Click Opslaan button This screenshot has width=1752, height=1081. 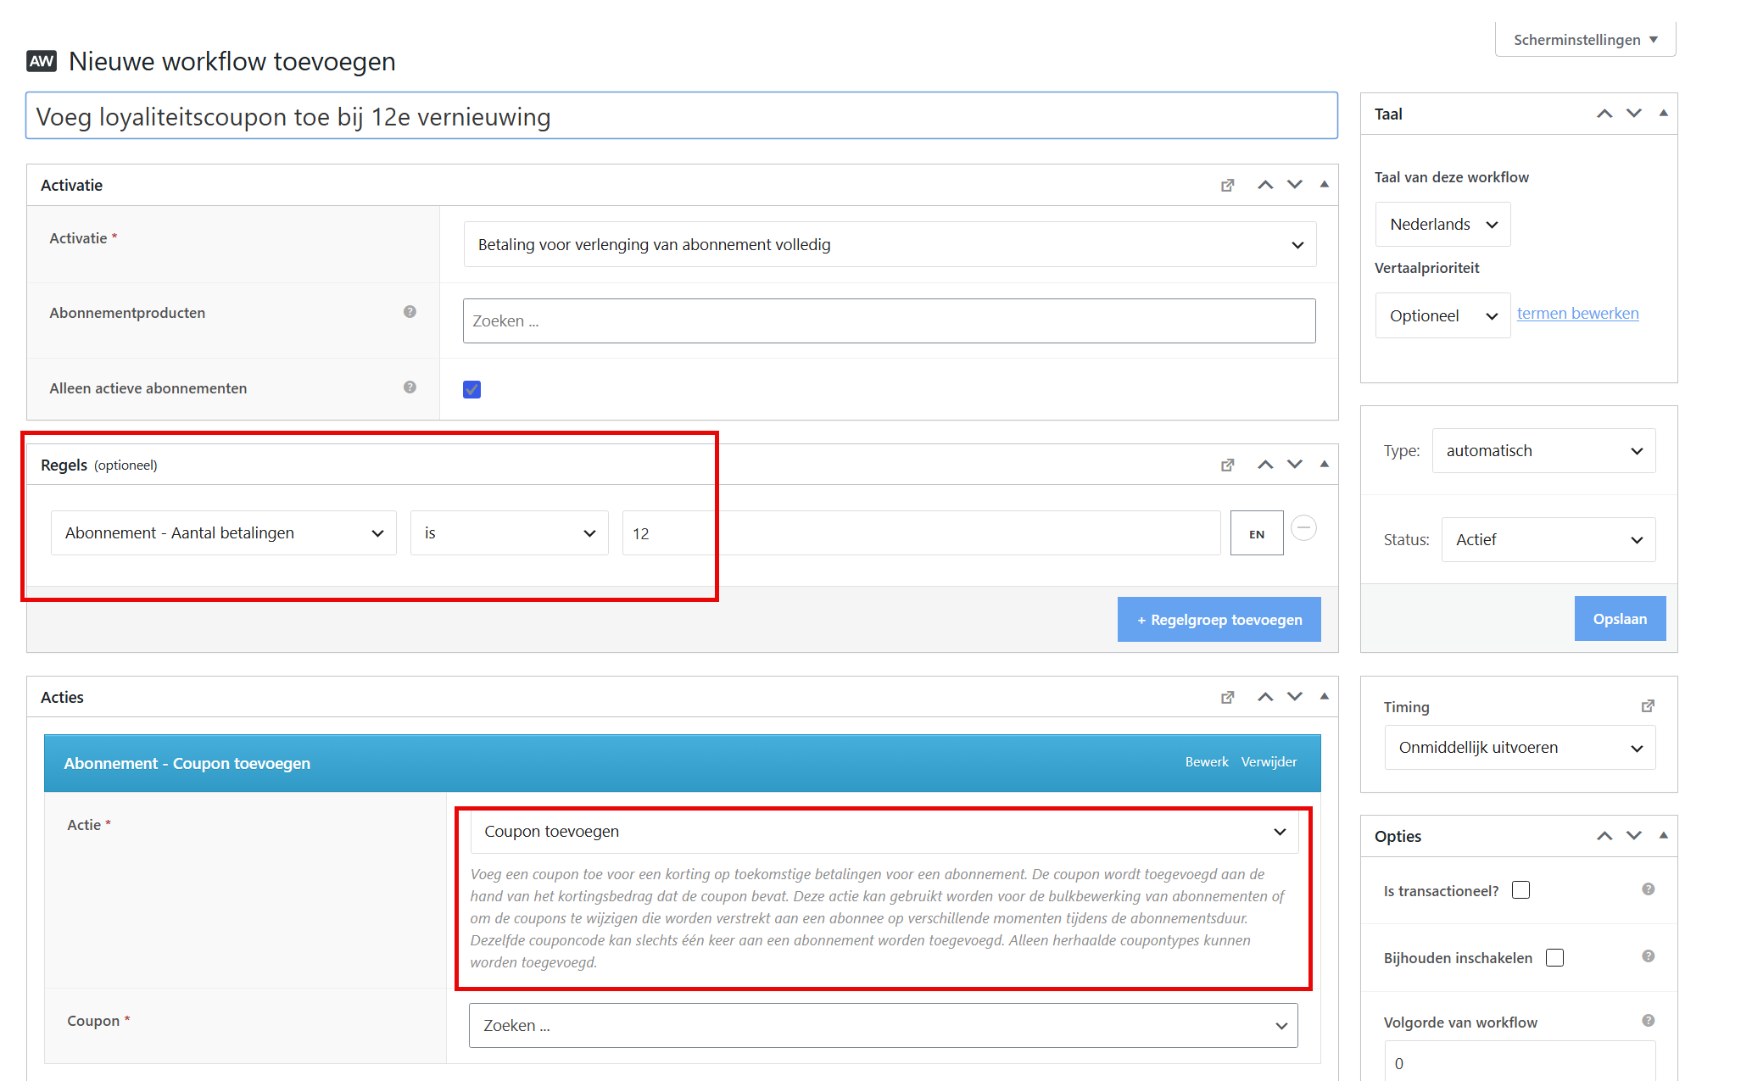pyautogui.click(x=1620, y=619)
